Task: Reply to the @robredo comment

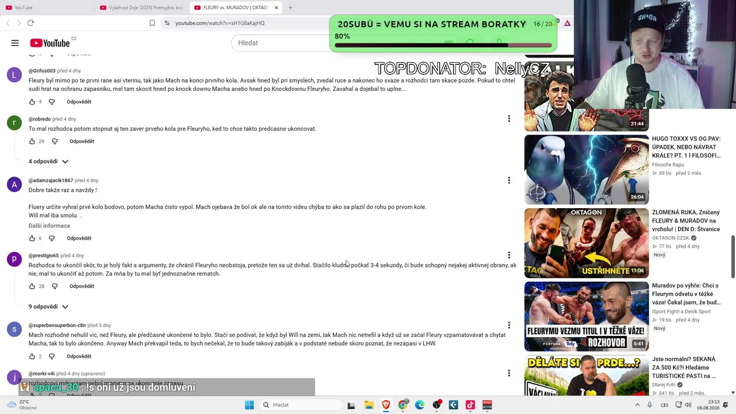Action: pyautogui.click(x=82, y=141)
